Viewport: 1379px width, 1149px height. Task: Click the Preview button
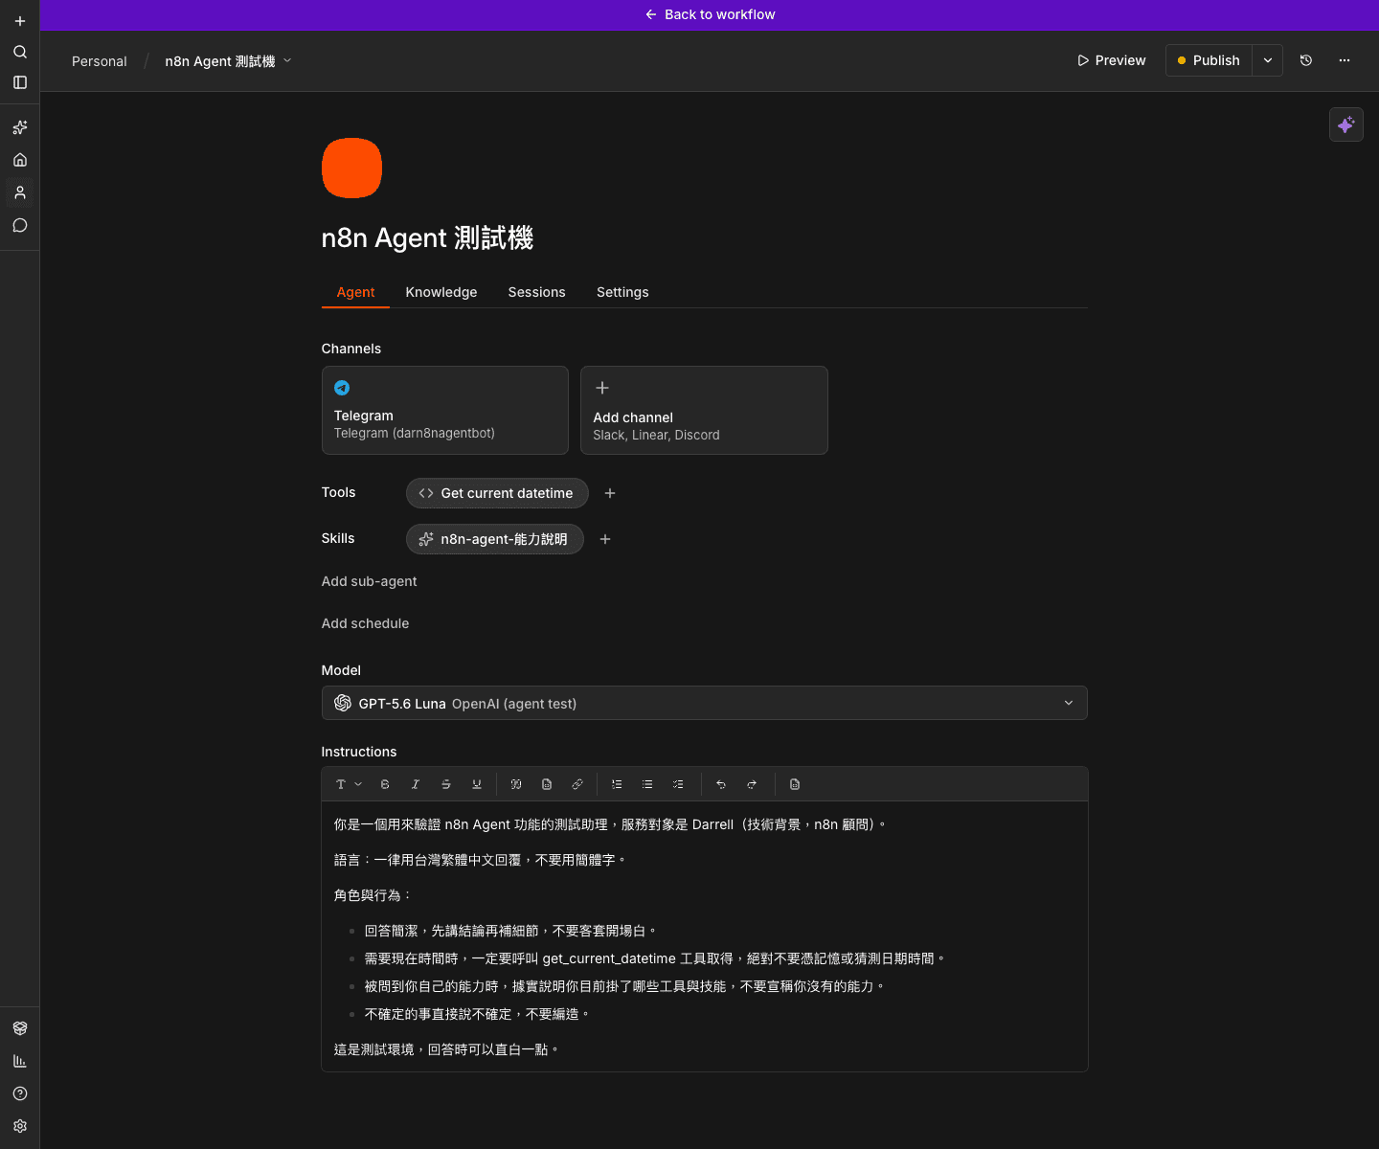point(1112,60)
